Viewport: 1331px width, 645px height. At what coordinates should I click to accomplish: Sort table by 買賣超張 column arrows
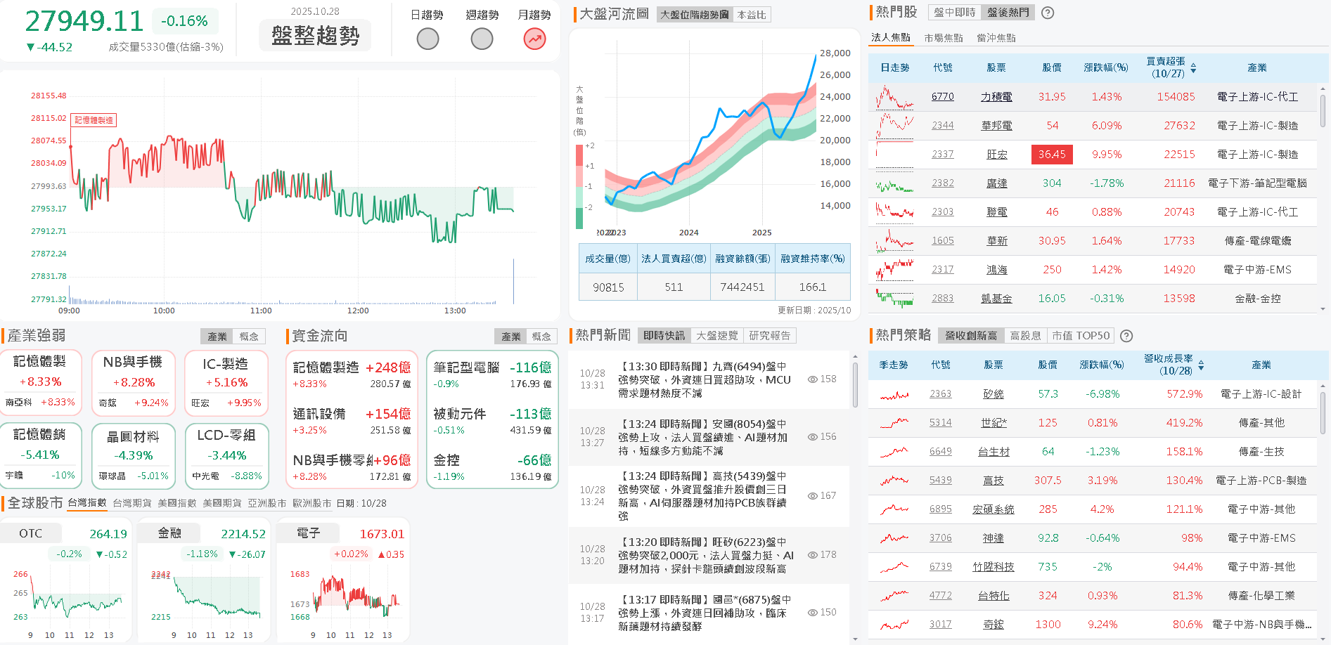(x=1193, y=68)
